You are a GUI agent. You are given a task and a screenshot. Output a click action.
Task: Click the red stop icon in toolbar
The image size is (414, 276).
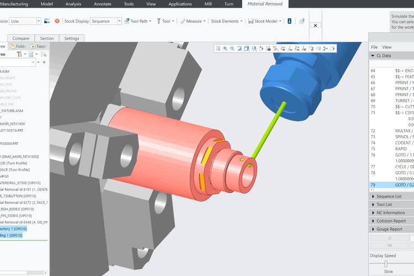[x=57, y=21]
